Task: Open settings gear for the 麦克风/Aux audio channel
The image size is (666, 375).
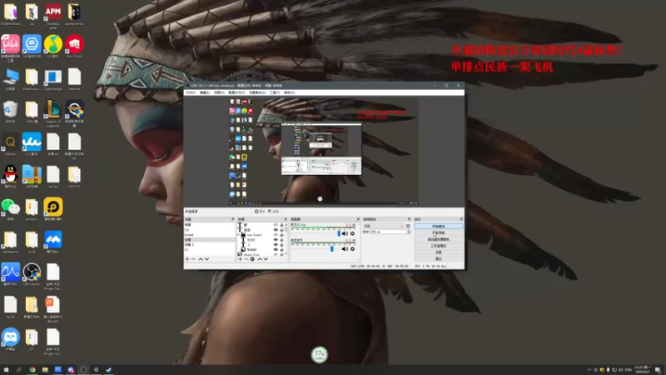Action: pos(352,233)
